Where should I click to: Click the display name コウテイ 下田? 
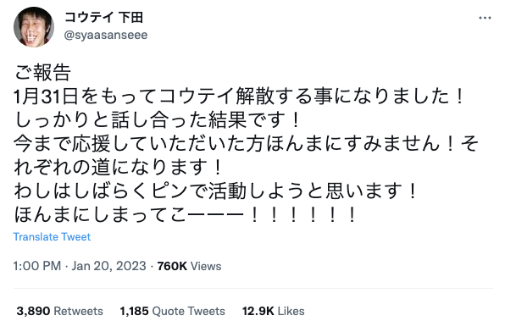pos(104,17)
